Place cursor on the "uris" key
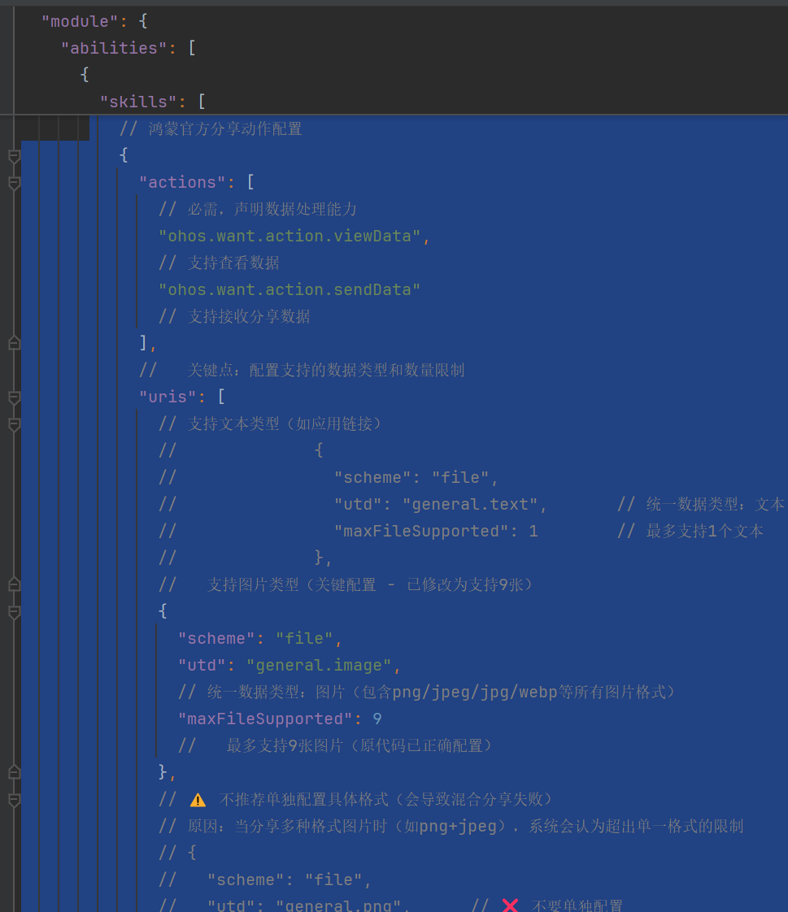Viewport: 788px width, 912px height. (168, 397)
